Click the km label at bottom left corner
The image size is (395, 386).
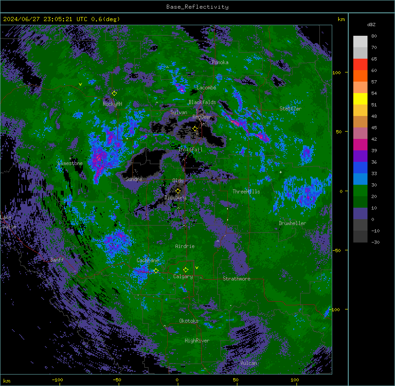[7, 380]
